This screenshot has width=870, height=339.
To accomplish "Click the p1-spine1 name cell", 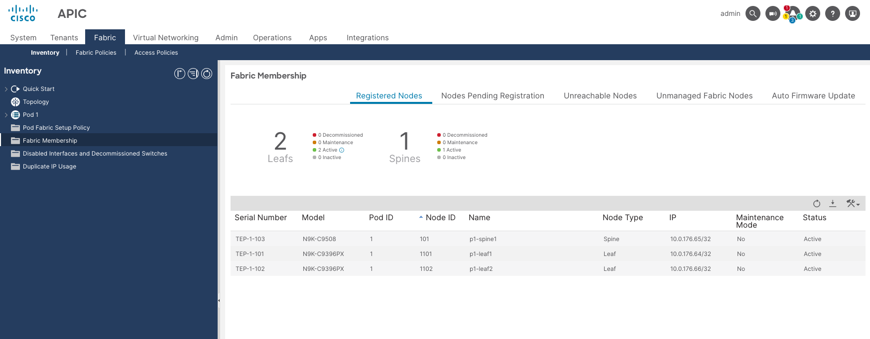I will [x=483, y=239].
